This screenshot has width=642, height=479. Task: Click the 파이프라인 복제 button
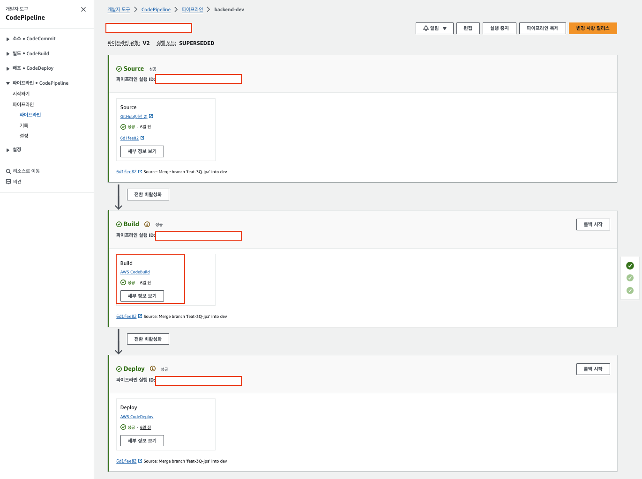click(x=543, y=29)
